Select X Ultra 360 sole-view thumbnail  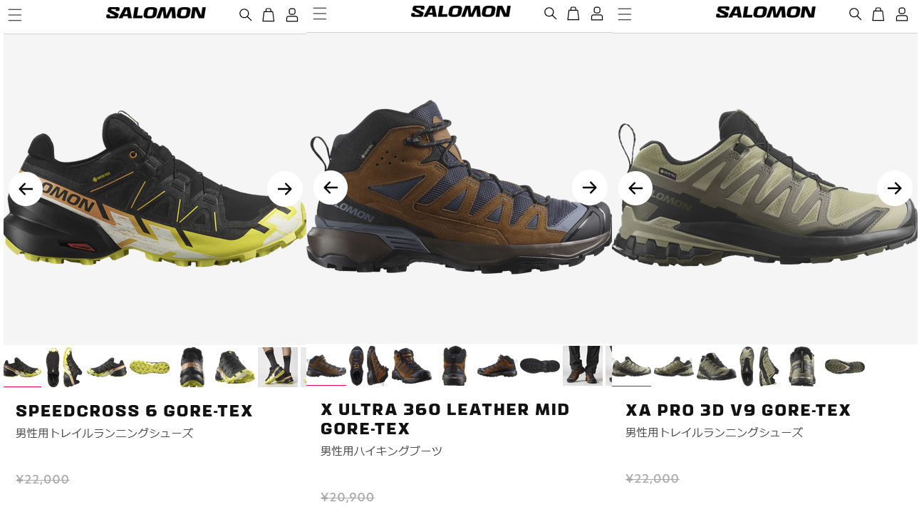point(540,366)
